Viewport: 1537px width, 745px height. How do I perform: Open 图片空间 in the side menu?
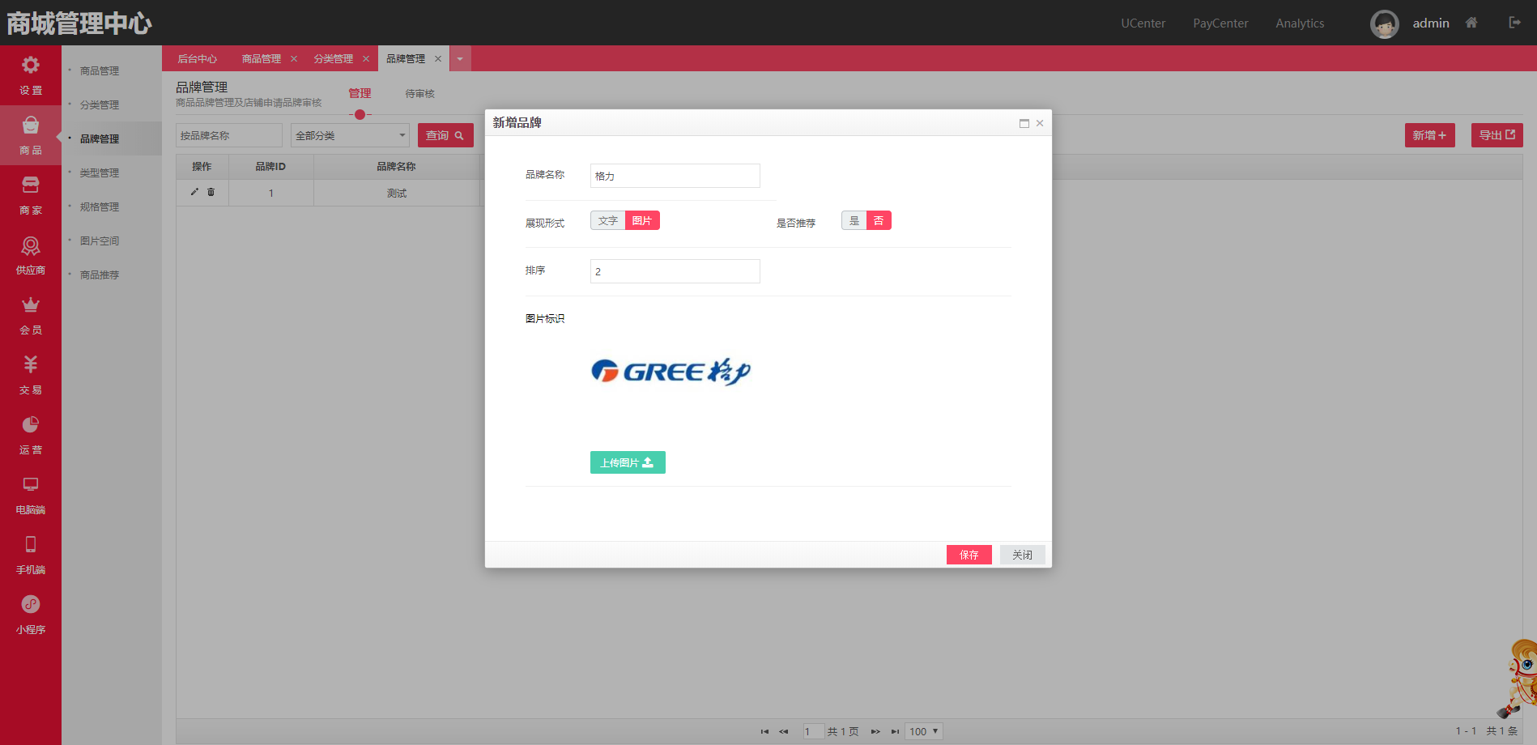pos(100,241)
